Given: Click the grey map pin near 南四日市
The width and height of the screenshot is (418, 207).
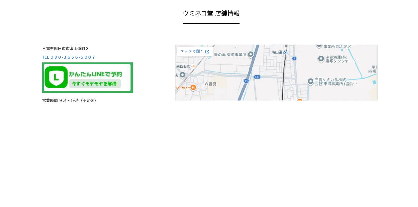Looking at the screenshot, I should click(x=182, y=75).
